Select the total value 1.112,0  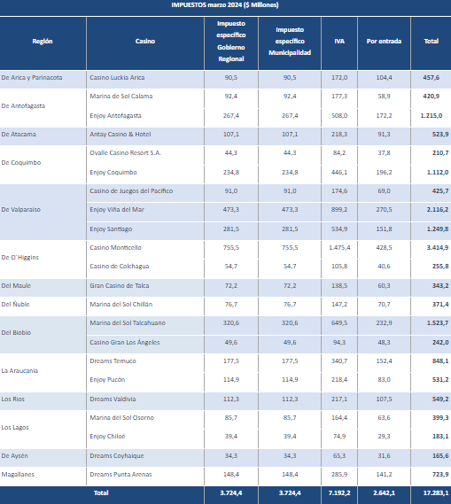coord(438,173)
